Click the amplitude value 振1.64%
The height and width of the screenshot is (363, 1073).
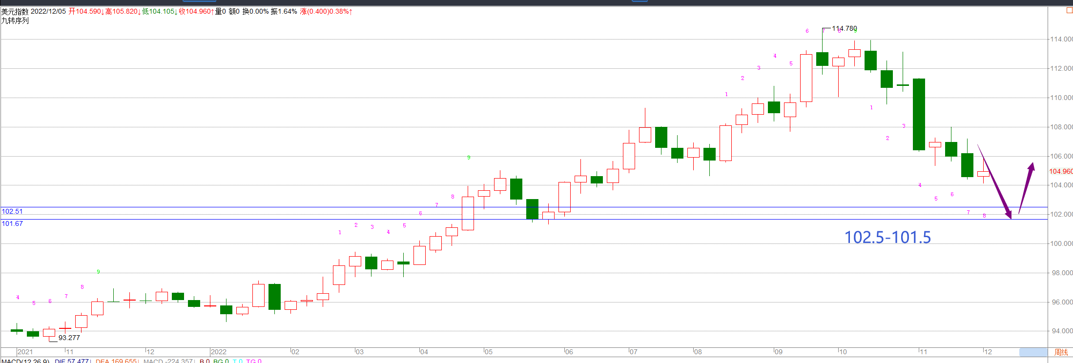[x=284, y=11]
